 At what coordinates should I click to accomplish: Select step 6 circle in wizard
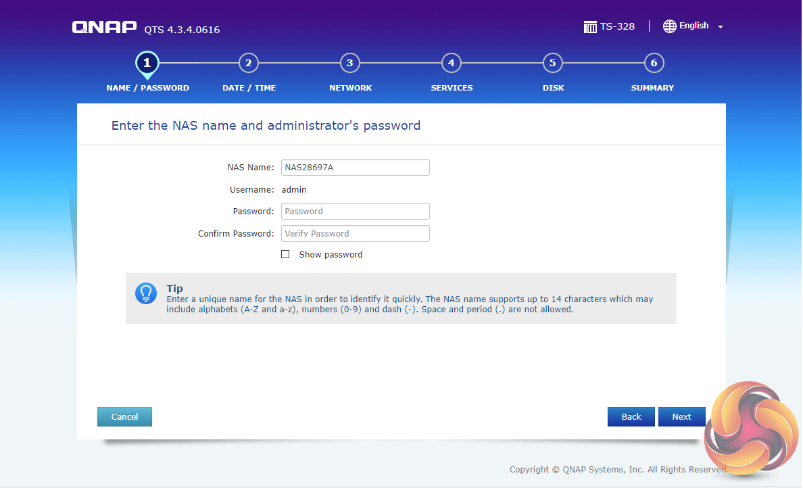[x=654, y=63]
